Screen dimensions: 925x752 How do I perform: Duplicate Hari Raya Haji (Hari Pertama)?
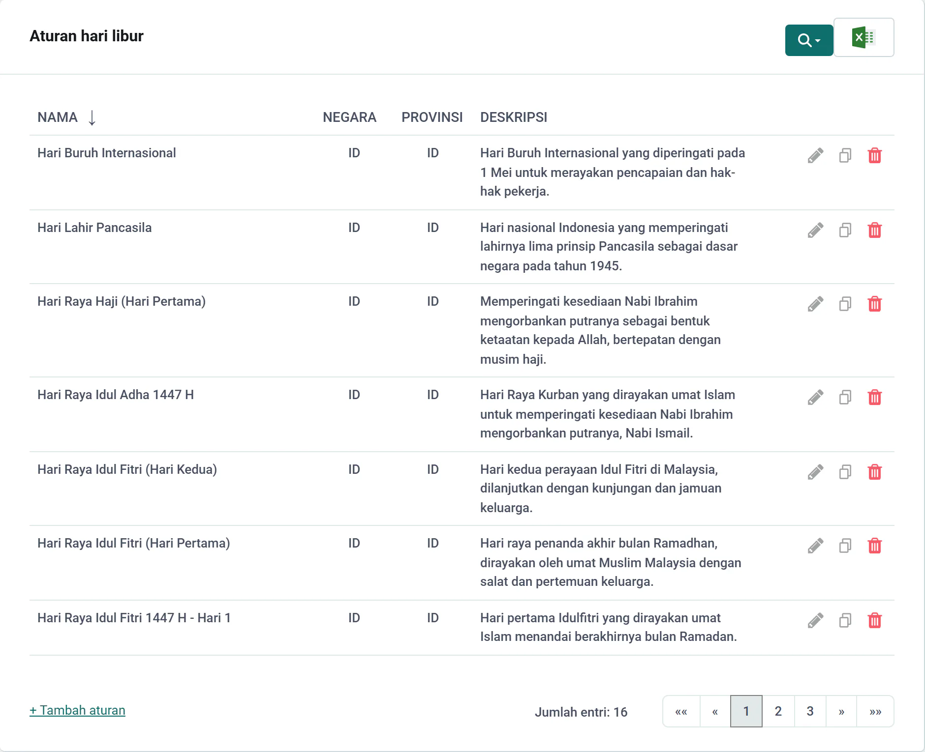(845, 304)
